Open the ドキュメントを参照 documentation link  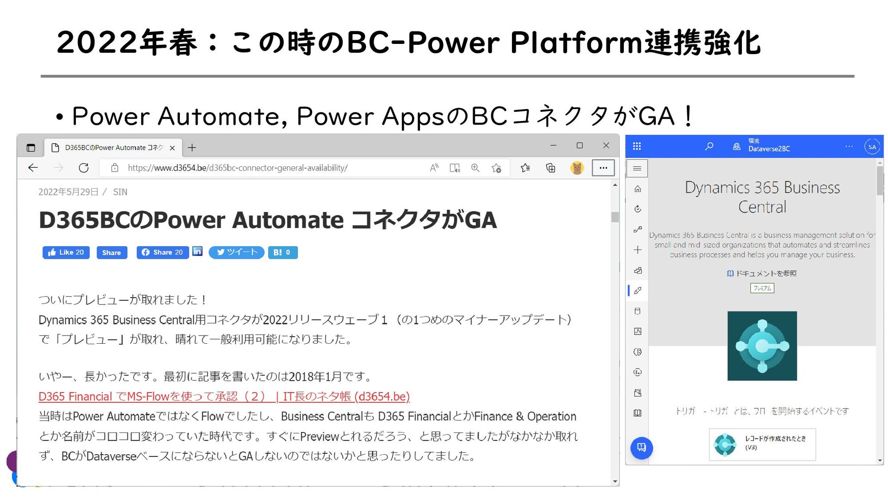[762, 274]
